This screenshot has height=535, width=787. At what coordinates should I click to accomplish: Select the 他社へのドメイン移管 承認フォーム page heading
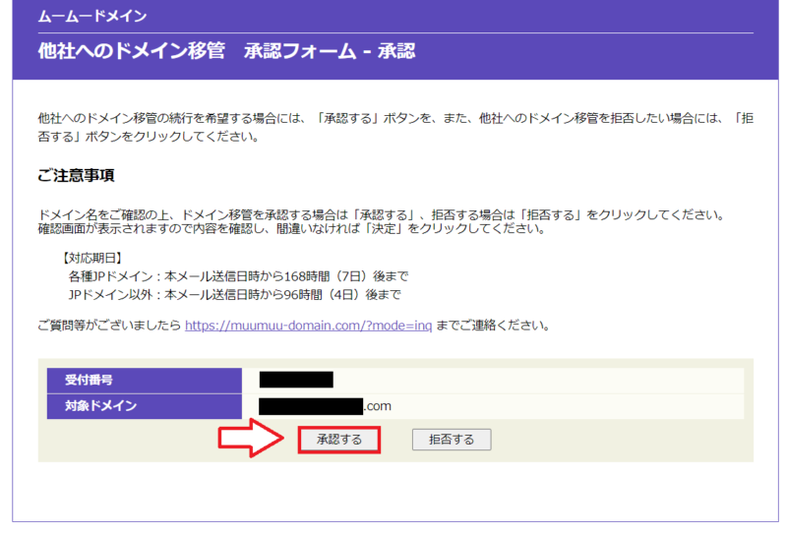coord(226,51)
